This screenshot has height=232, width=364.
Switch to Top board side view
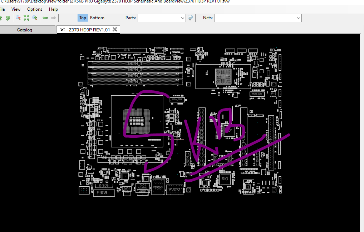83,18
